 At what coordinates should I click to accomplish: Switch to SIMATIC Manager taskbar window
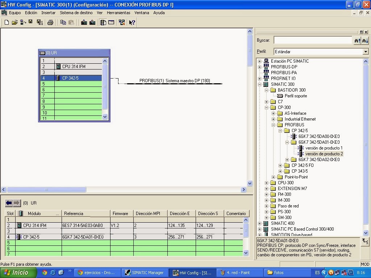144,273
